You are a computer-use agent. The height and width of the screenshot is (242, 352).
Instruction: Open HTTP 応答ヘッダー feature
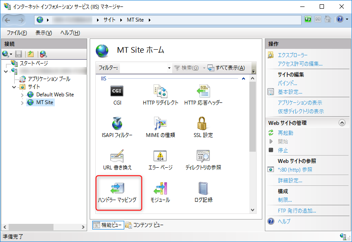(203, 92)
